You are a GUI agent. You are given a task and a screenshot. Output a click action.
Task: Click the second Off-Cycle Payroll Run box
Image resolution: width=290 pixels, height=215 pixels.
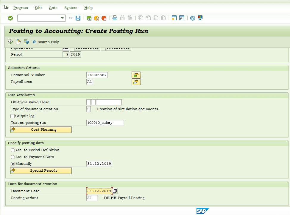click(93, 102)
